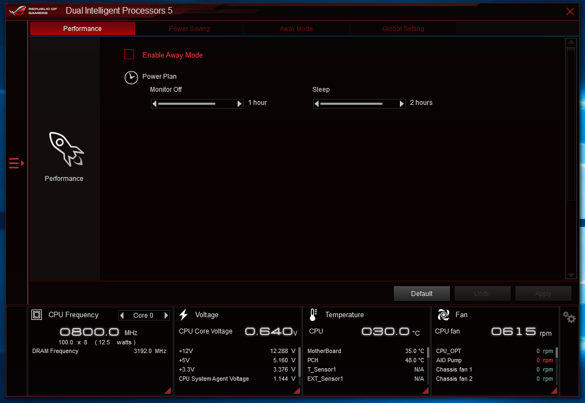The width and height of the screenshot is (585, 403).
Task: Click the Performance rocket icon
Action: [x=66, y=149]
